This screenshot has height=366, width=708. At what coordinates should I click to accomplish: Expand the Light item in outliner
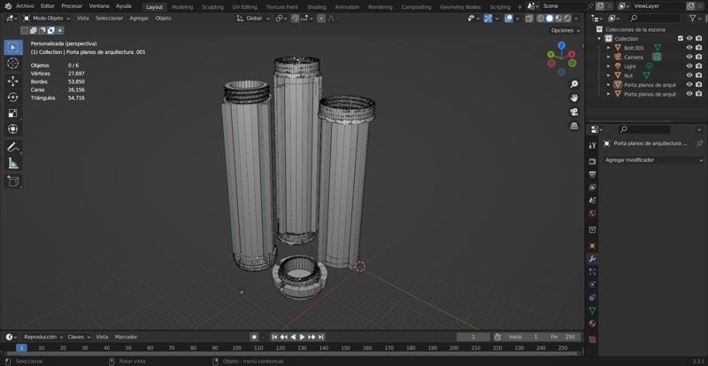tap(609, 66)
